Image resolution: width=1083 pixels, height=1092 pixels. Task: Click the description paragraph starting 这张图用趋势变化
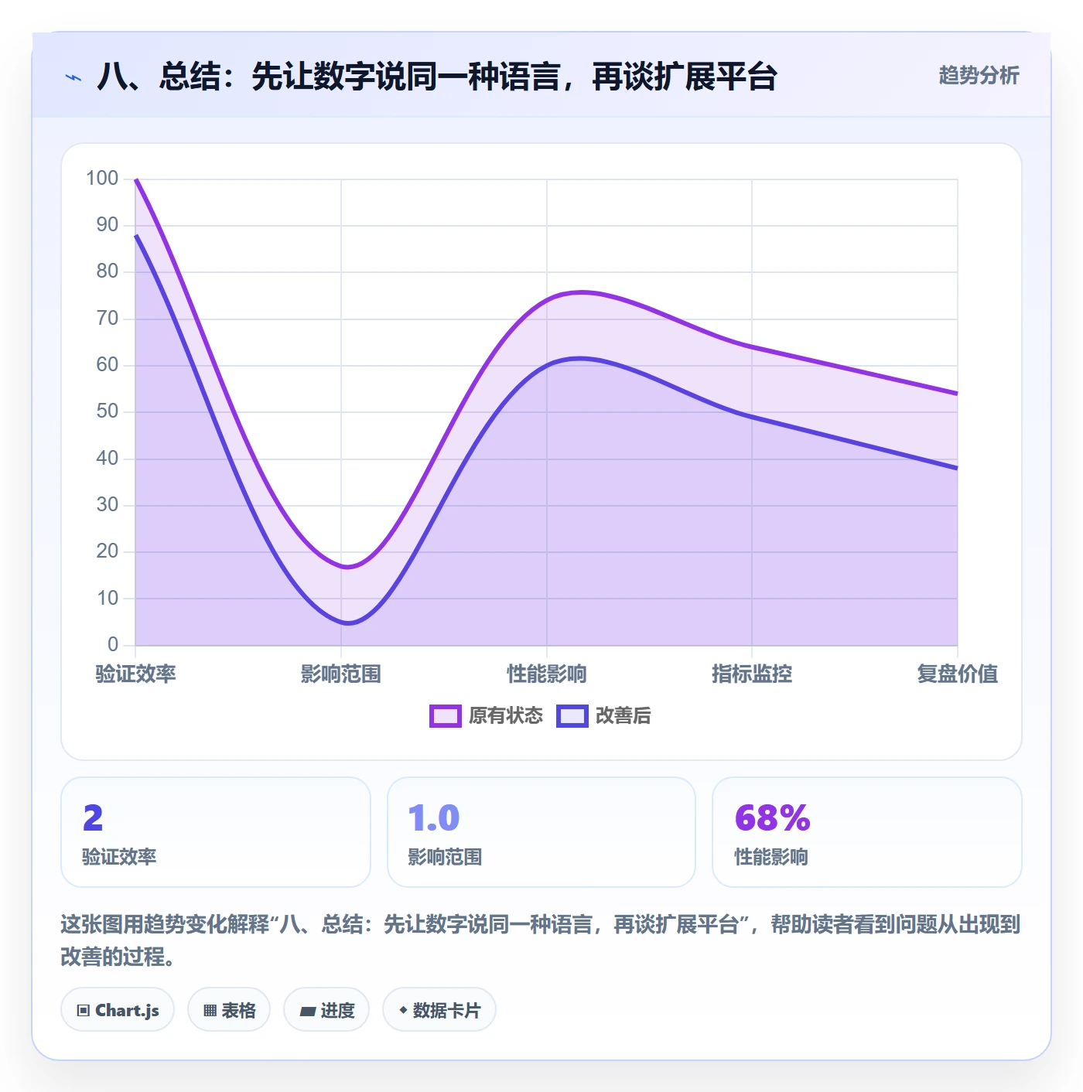point(541,940)
